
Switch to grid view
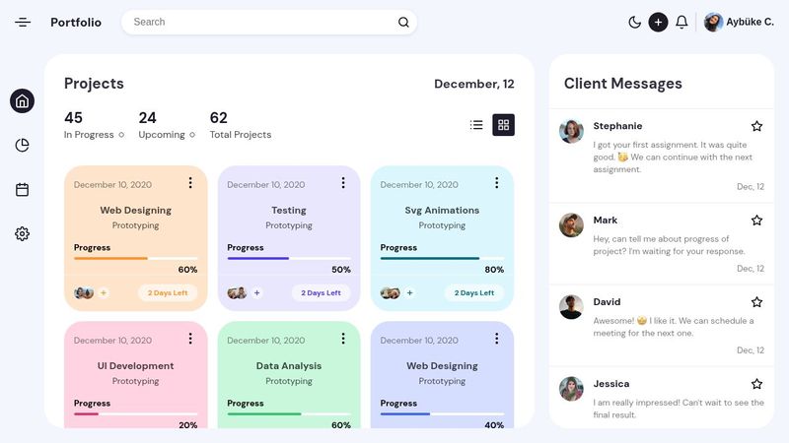[503, 125]
